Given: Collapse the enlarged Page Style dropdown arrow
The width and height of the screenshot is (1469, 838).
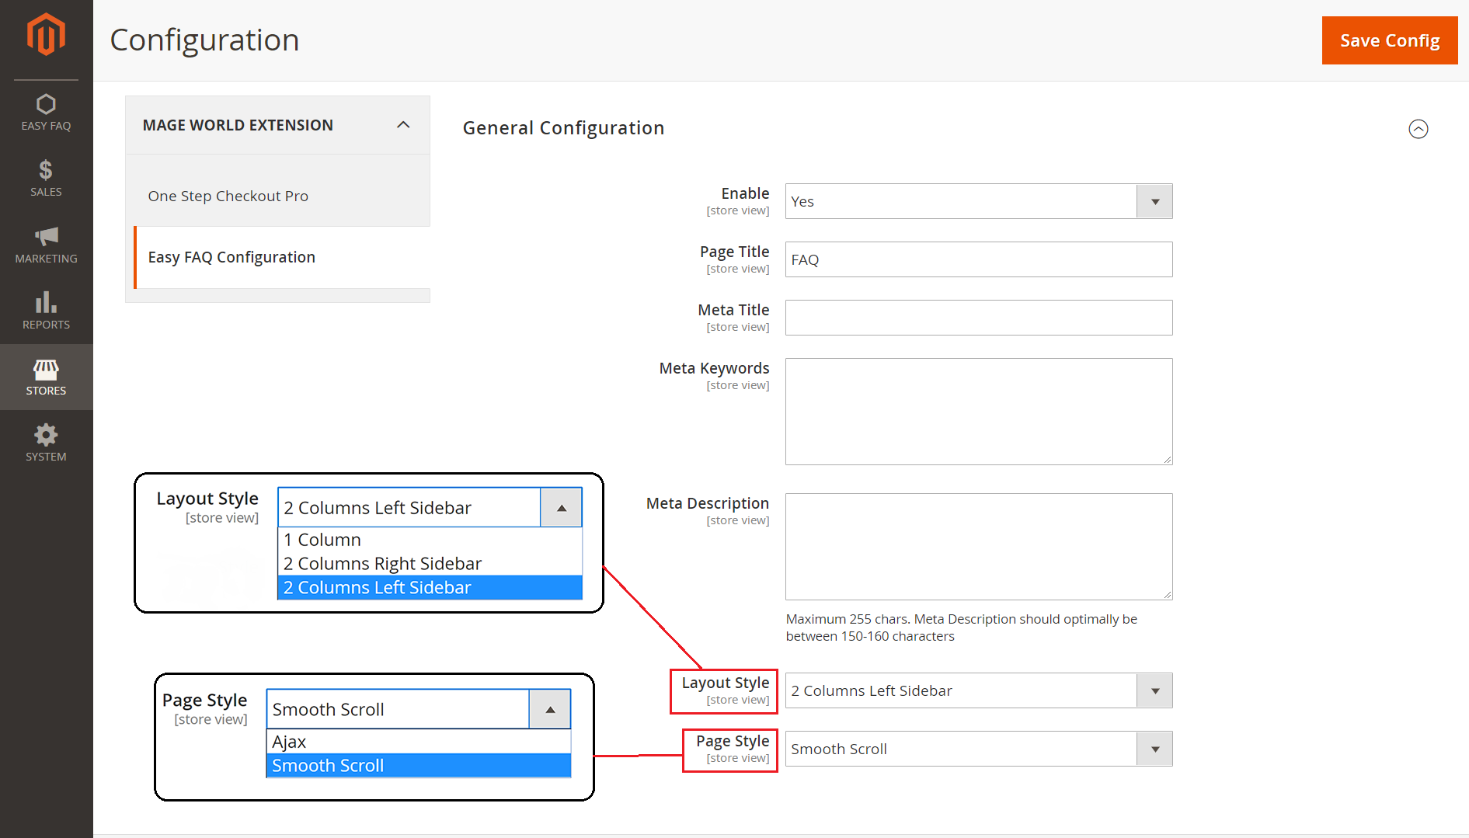Looking at the screenshot, I should (550, 710).
